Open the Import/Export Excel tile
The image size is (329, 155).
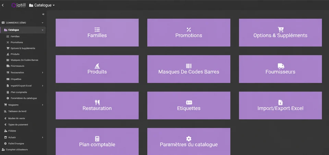(x=280, y=105)
